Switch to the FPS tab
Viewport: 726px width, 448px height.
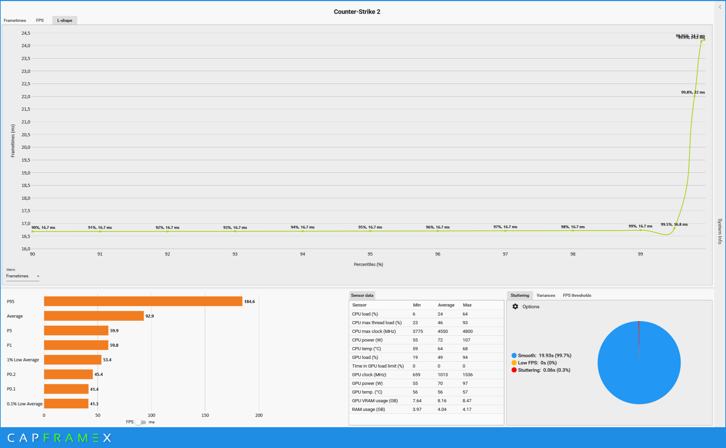(x=40, y=20)
